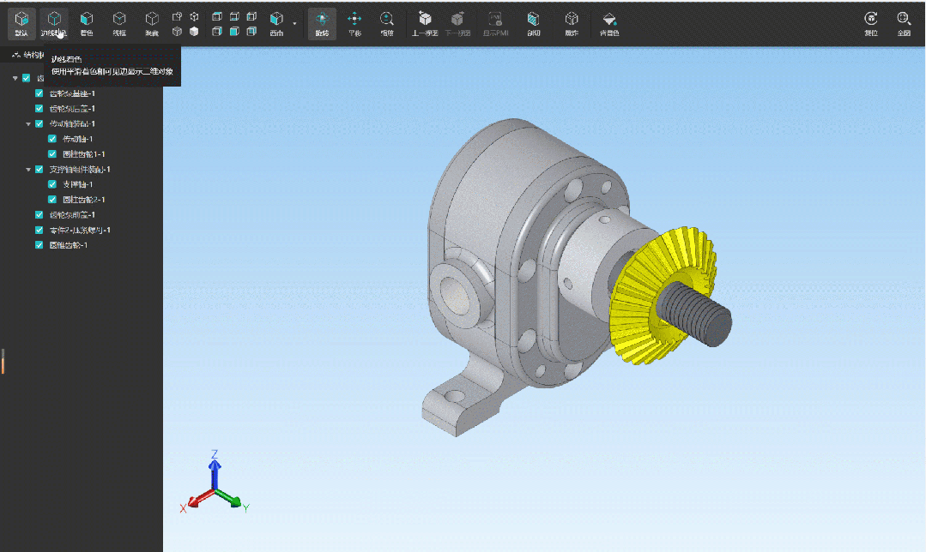Switch to 着色 shaded display mode
This screenshot has width=926, height=552.
click(87, 22)
